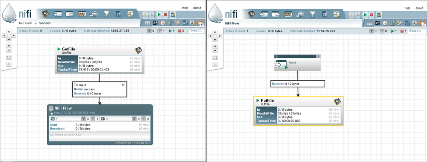Image resolution: width=427 pixels, height=162 pixels.
Task: Select Template tool in Sender window toolbar
Action: pos(119,14)
